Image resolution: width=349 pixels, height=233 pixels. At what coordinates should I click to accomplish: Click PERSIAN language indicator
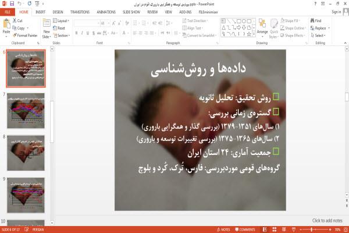[x=38, y=230]
